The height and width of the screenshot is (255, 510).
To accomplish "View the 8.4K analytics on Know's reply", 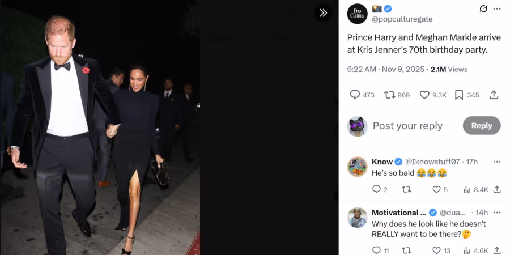I will pos(475,189).
